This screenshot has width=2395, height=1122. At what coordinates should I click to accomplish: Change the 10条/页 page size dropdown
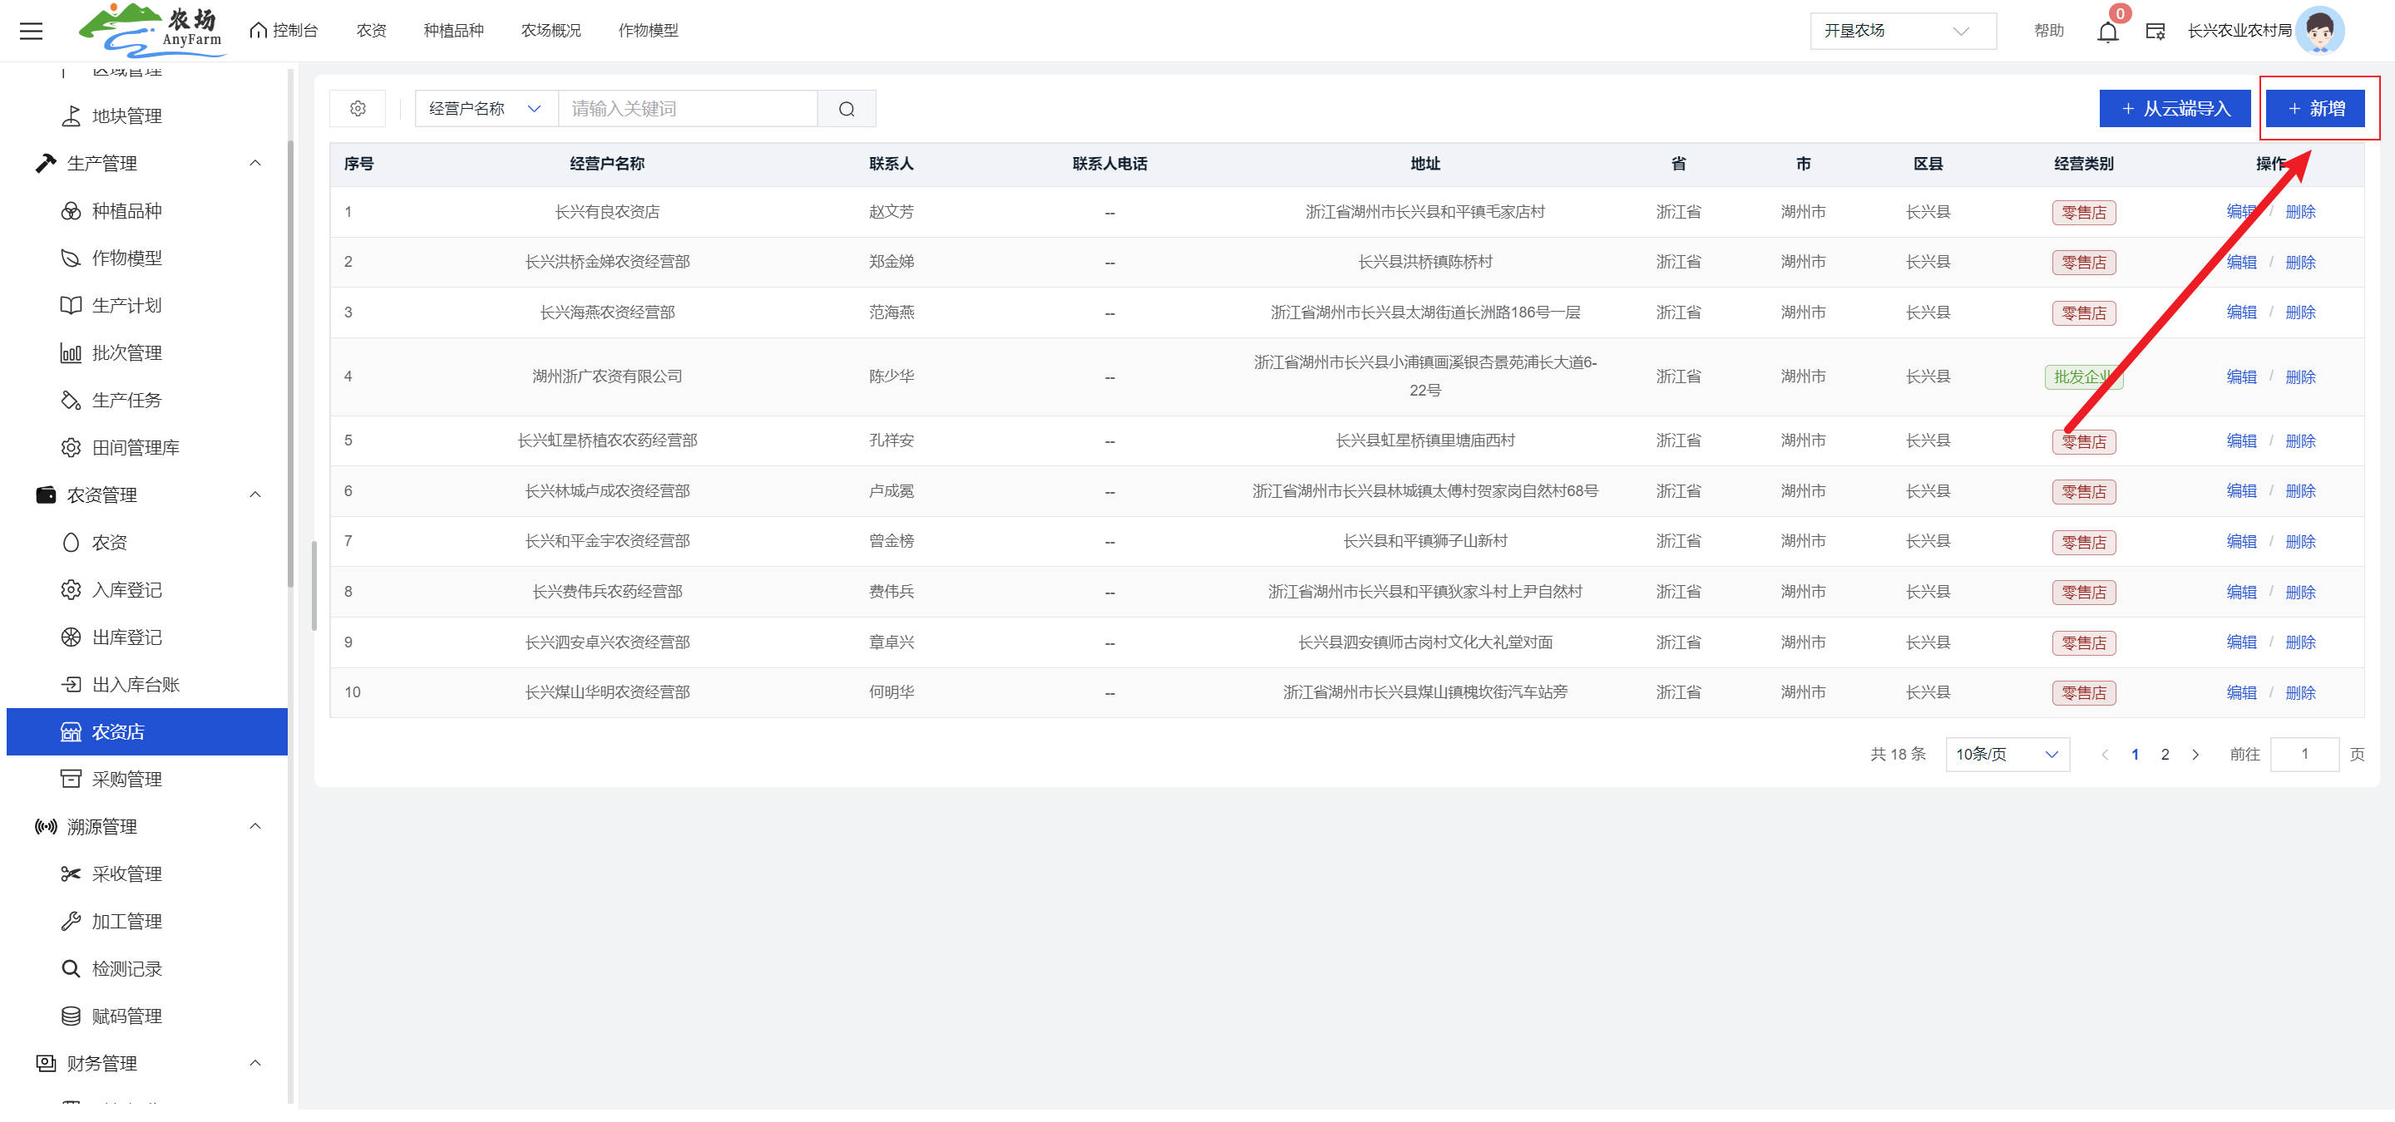click(2007, 754)
